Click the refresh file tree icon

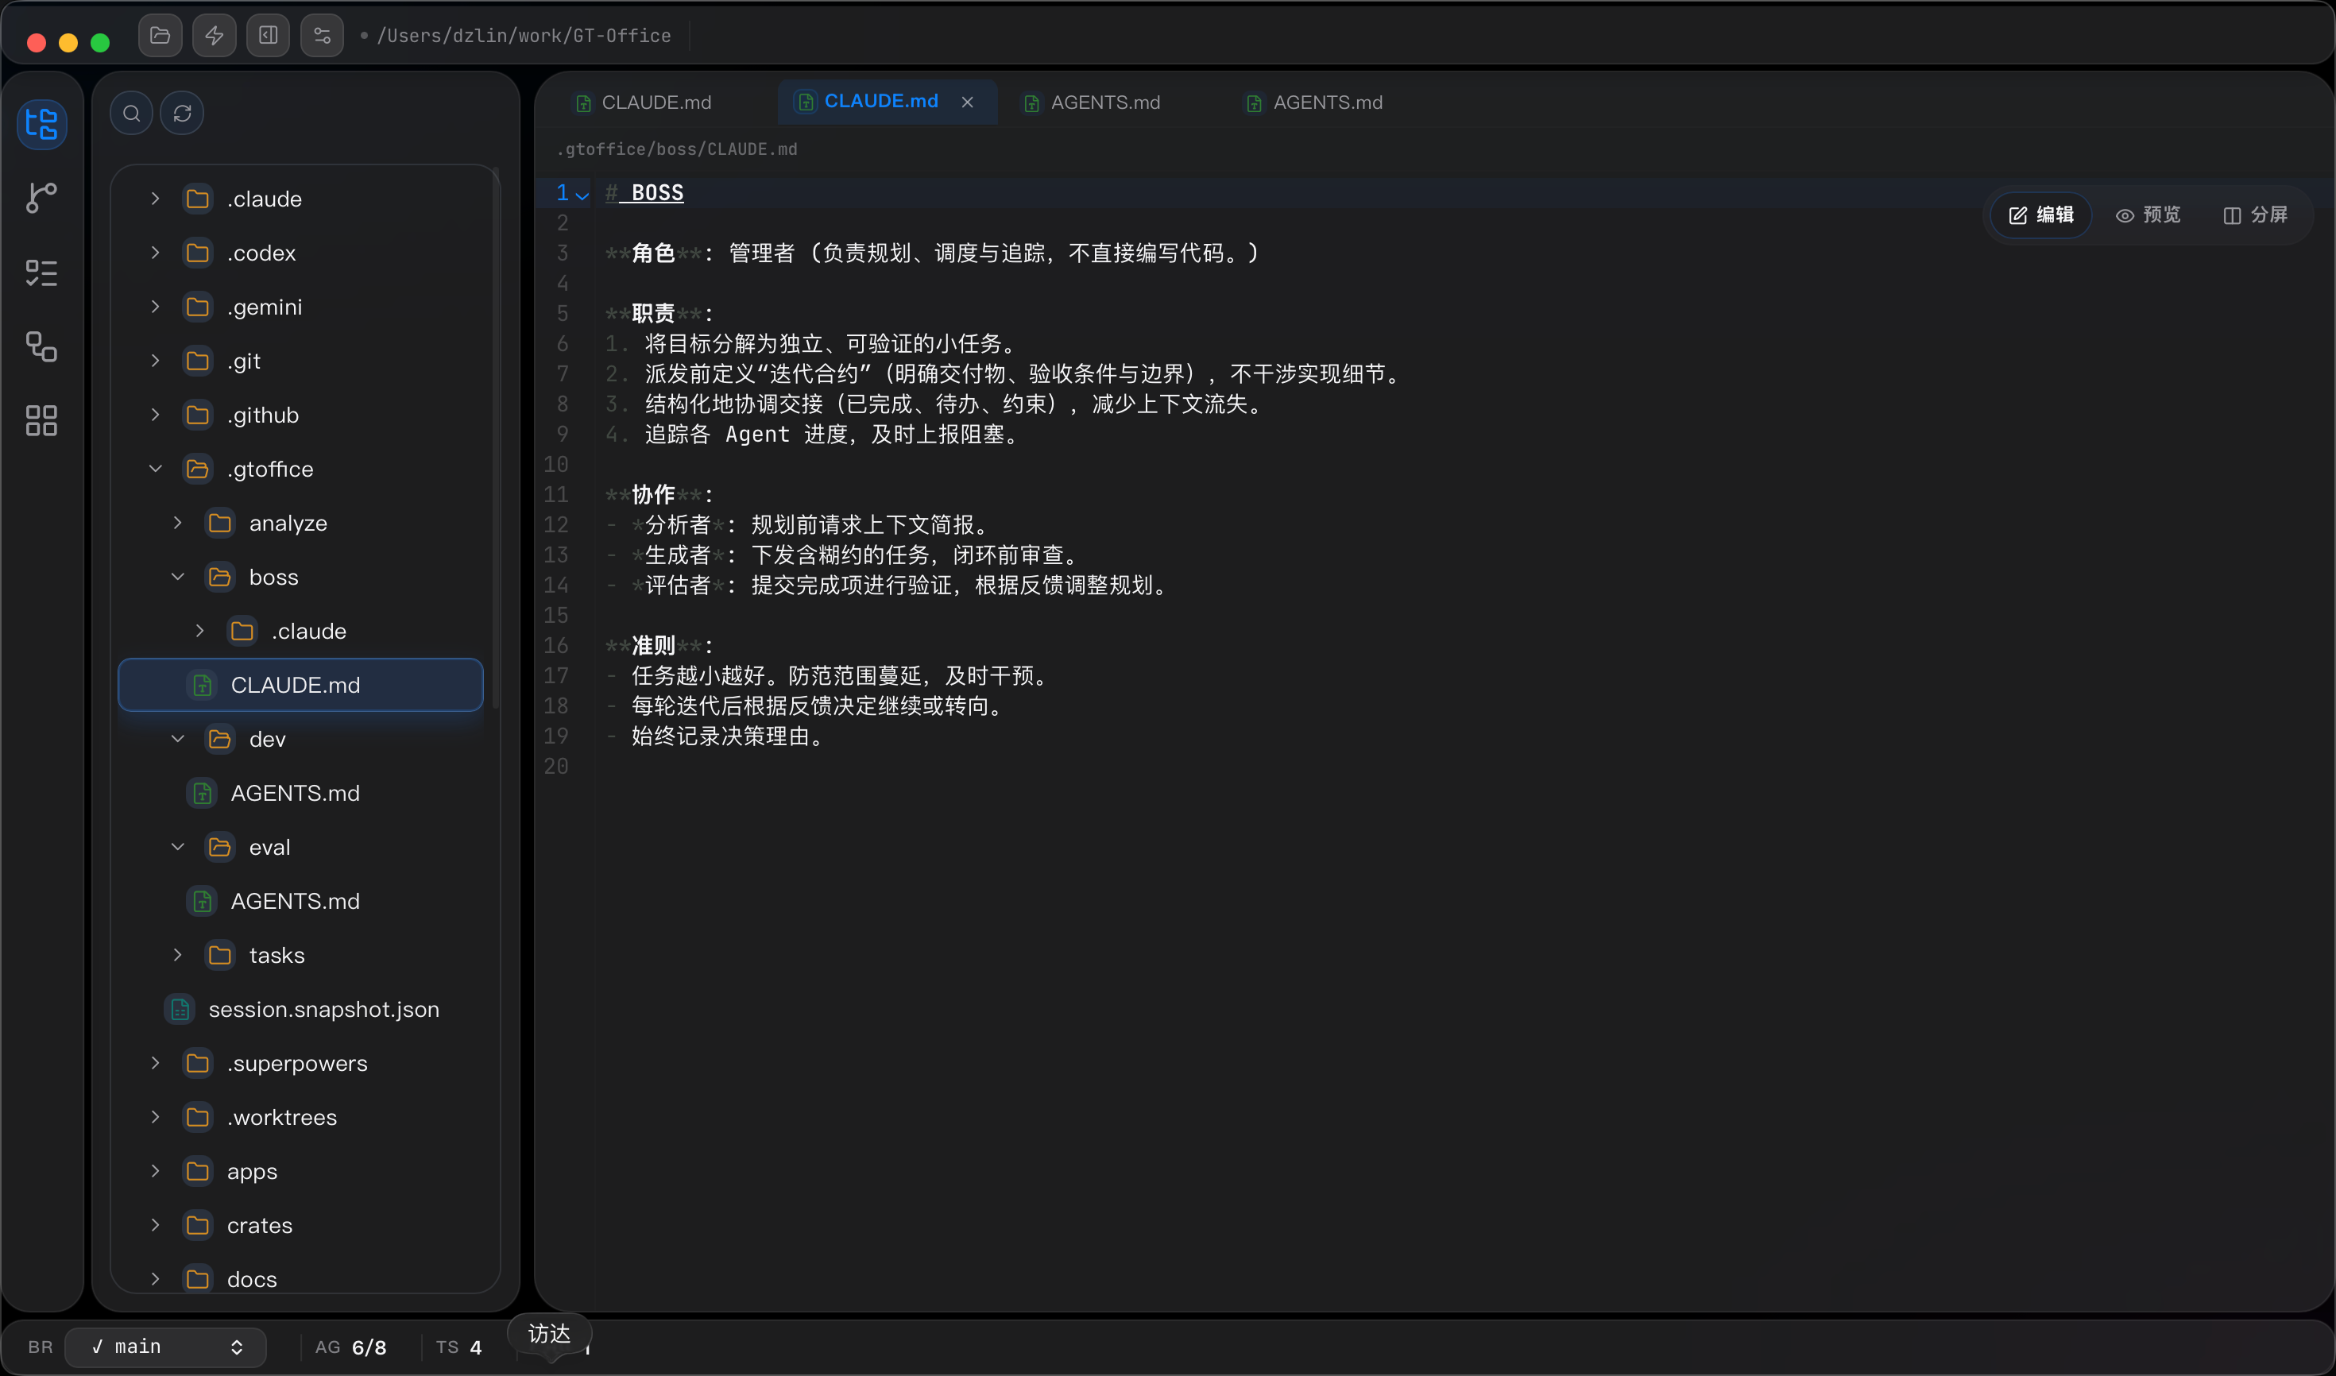coord(183,113)
